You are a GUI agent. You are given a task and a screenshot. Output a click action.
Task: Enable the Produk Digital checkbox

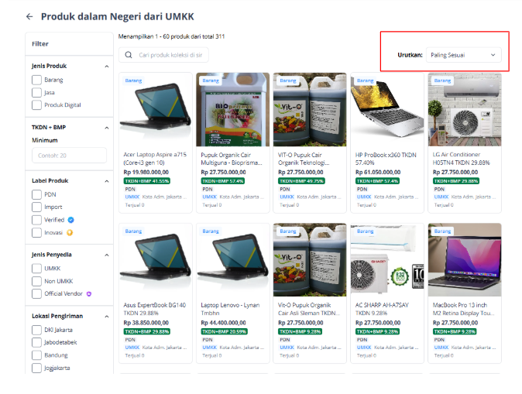(x=36, y=105)
